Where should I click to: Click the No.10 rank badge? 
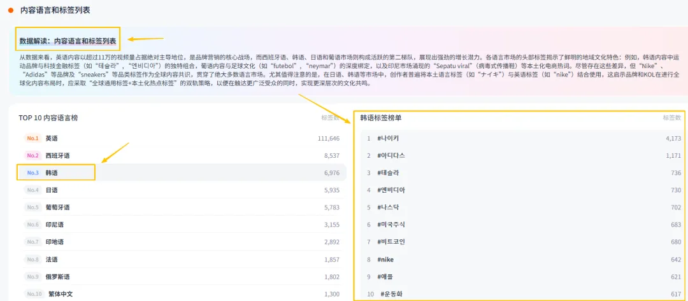(x=34, y=294)
